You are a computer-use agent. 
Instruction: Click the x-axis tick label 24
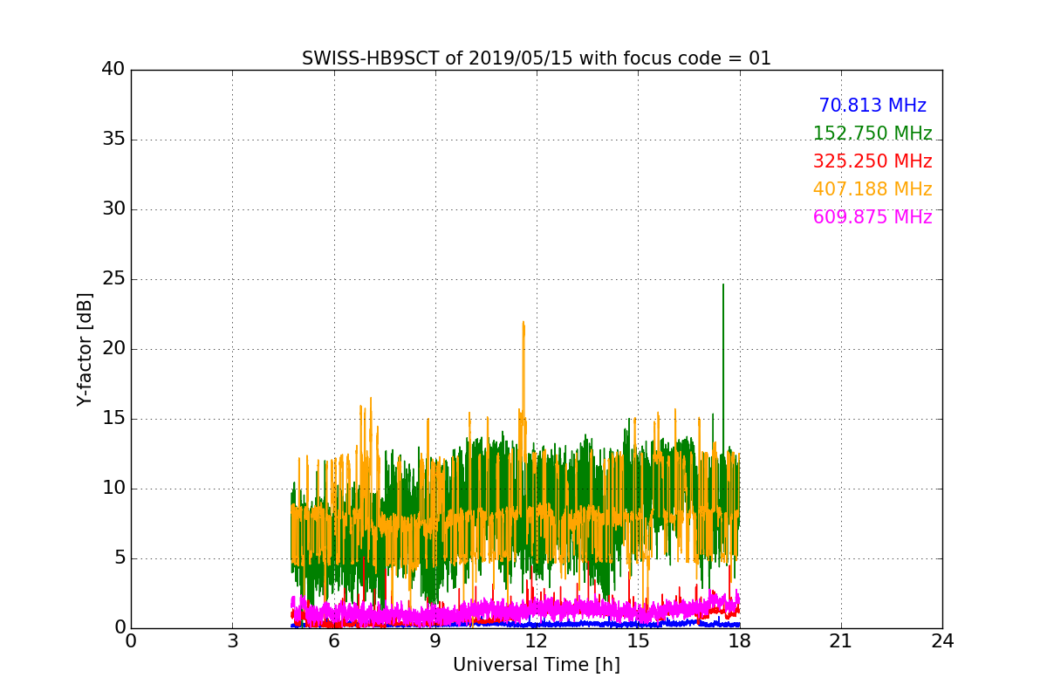pos(942,641)
